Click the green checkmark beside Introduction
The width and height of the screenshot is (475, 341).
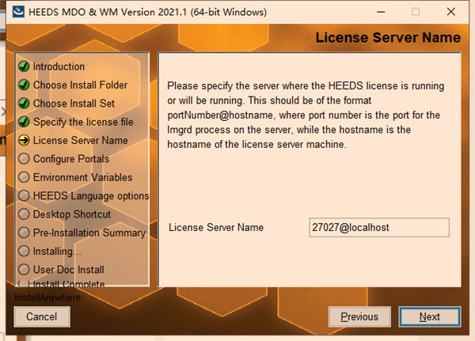(x=24, y=66)
